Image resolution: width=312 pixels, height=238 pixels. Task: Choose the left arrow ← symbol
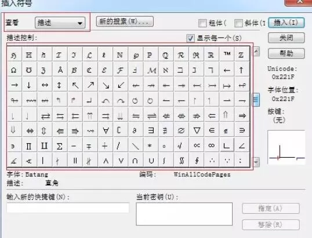click(x=227, y=70)
